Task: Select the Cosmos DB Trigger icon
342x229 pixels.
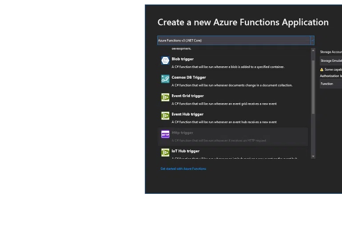Action: click(x=165, y=79)
